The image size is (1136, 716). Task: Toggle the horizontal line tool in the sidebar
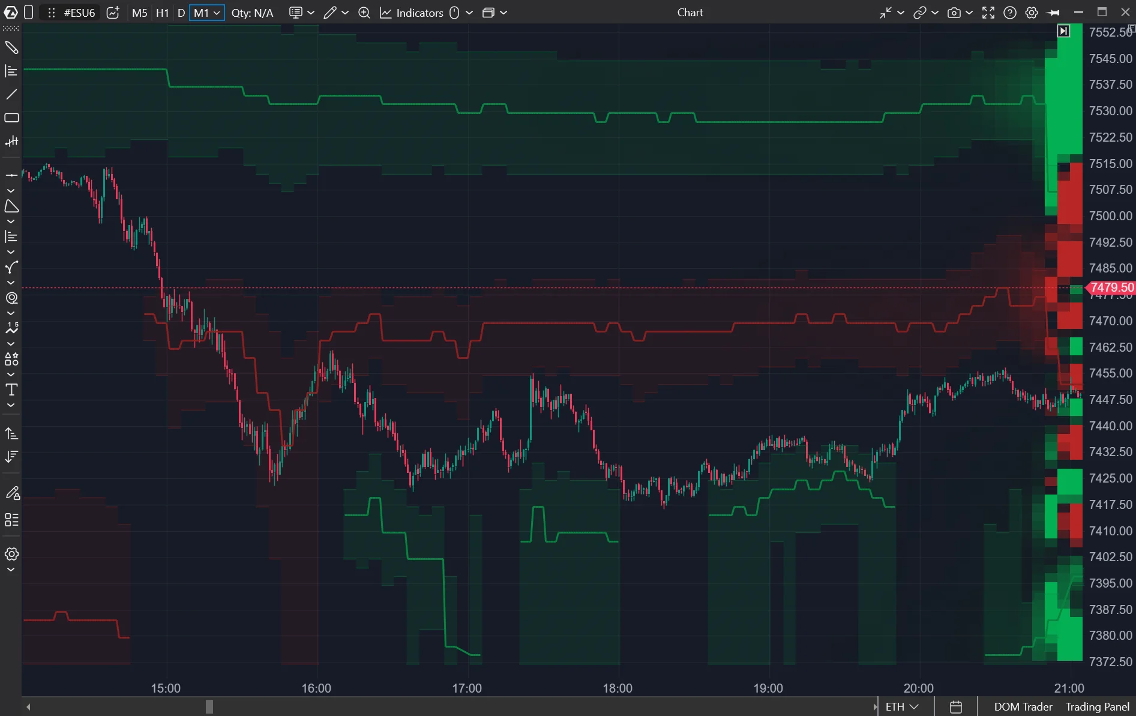click(x=11, y=175)
